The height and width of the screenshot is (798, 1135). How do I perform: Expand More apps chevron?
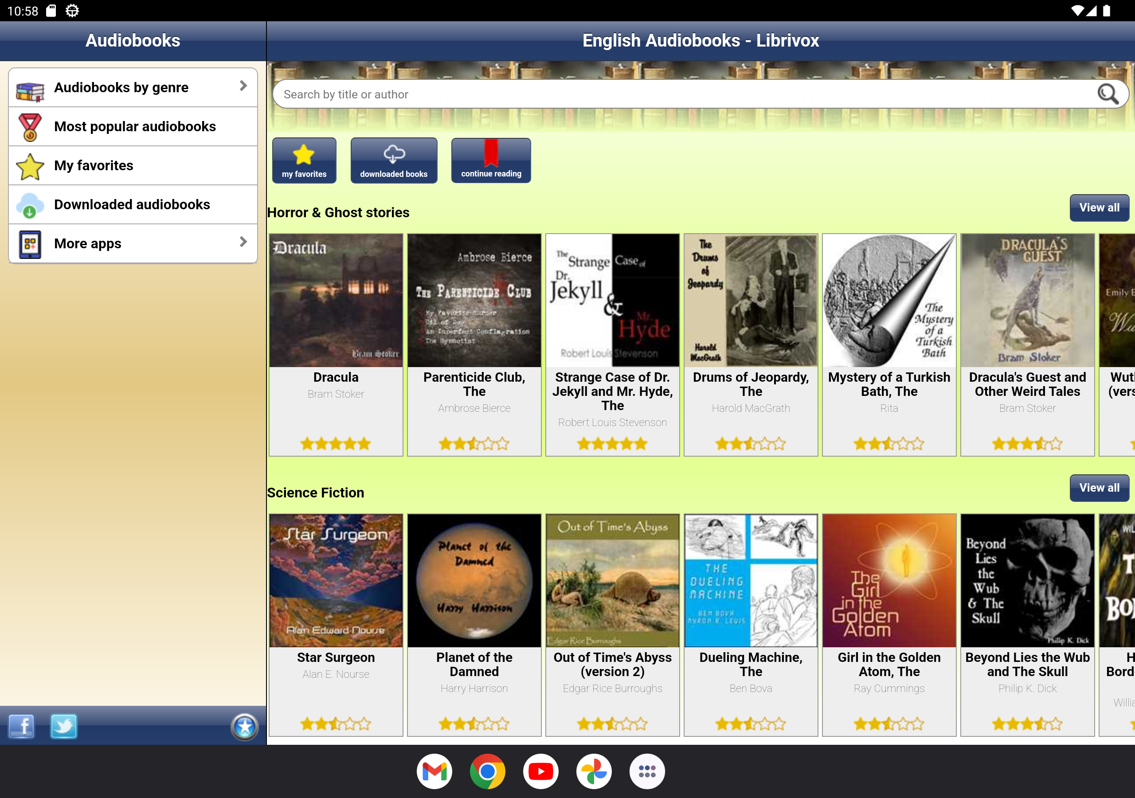(x=243, y=242)
